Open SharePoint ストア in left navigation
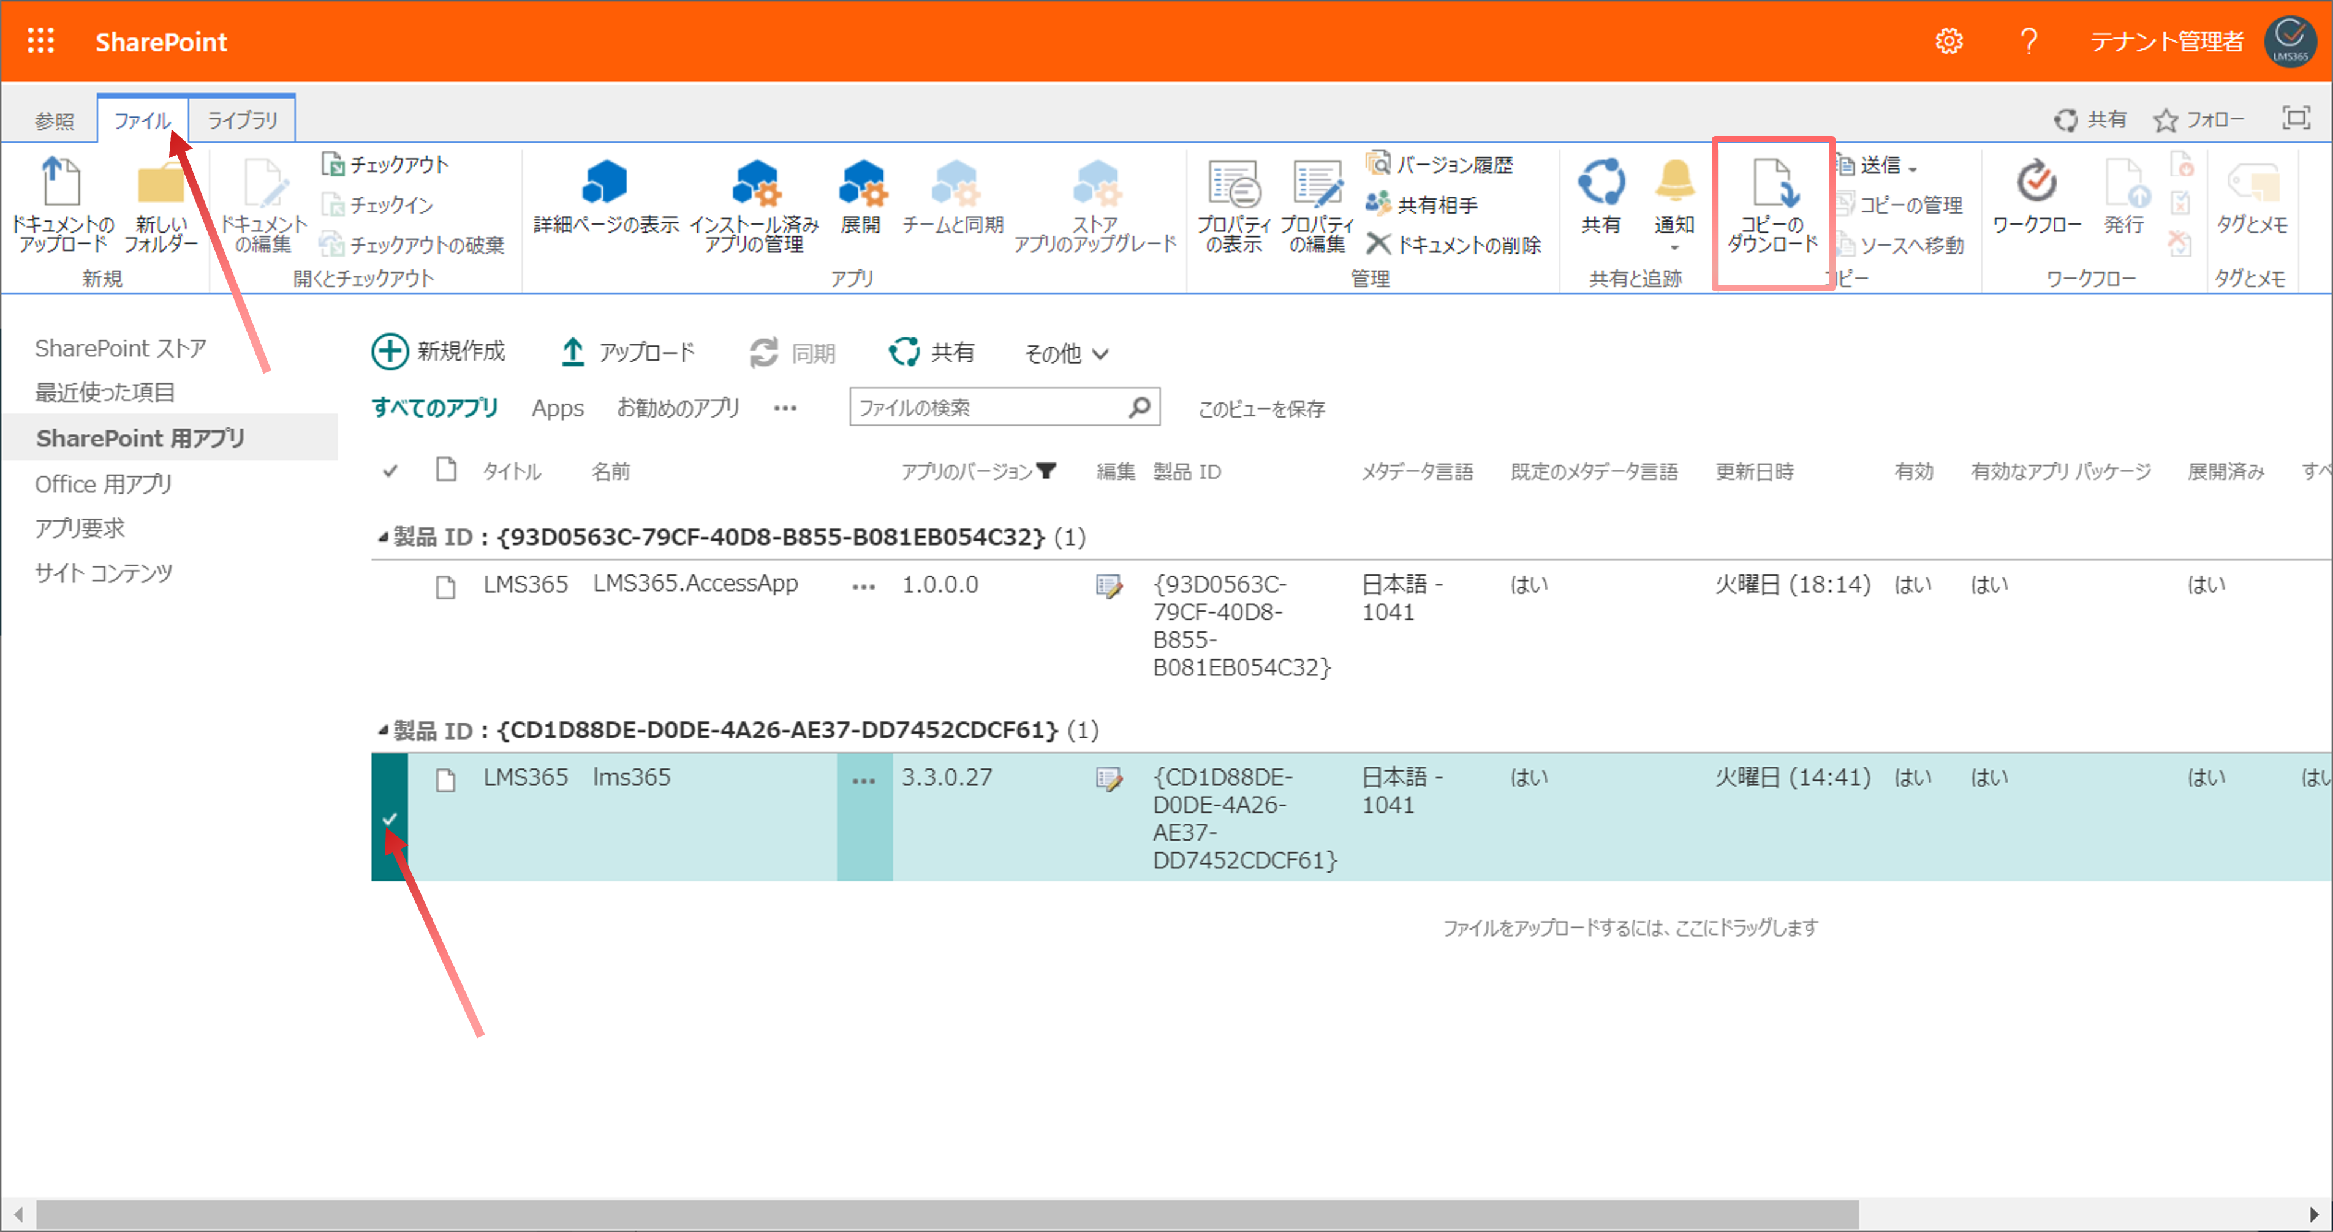This screenshot has height=1232, width=2333. tap(121, 348)
